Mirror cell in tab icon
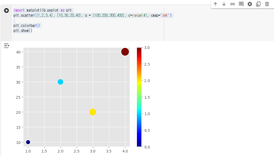The width and height of the screenshot is (274, 156). pos(258,4)
